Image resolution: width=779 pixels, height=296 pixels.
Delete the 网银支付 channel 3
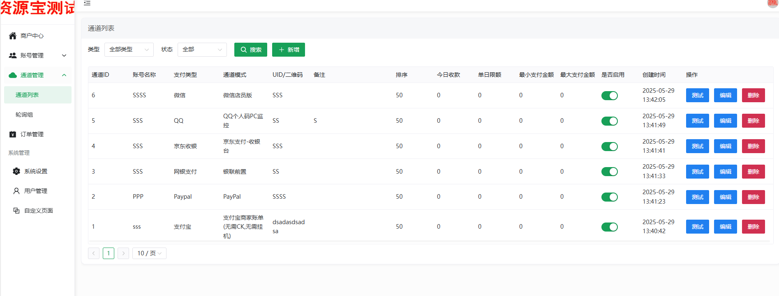pos(754,172)
